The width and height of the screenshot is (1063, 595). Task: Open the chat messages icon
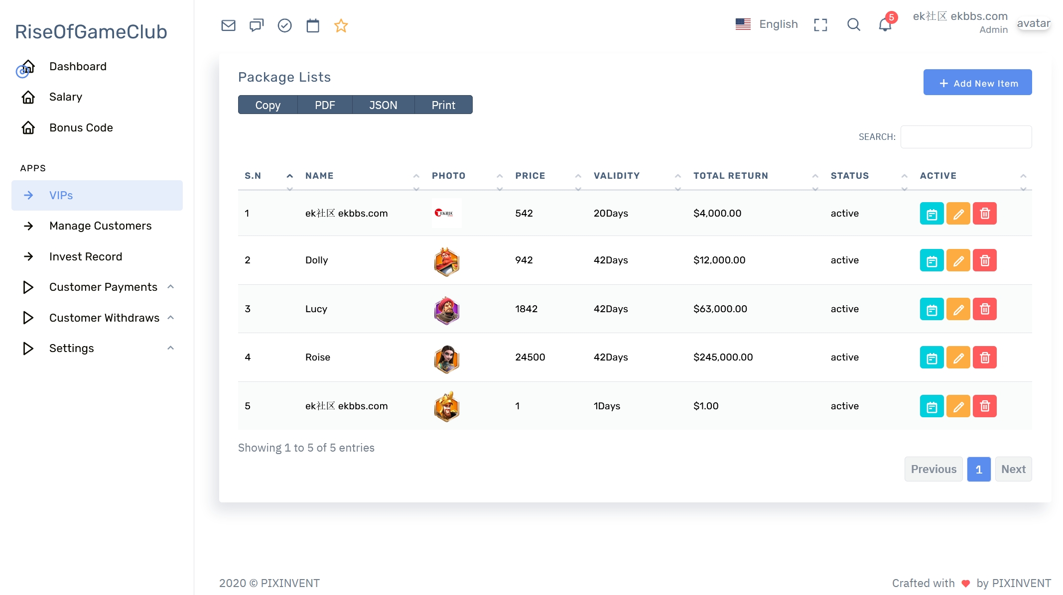click(x=257, y=25)
